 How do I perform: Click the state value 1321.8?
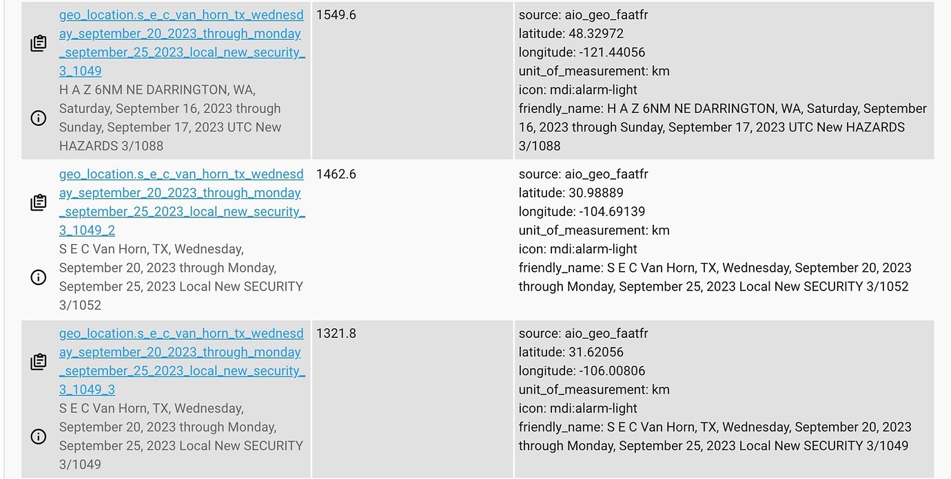tap(336, 333)
